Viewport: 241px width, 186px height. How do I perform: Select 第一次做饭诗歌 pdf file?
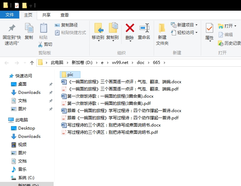click(106, 103)
